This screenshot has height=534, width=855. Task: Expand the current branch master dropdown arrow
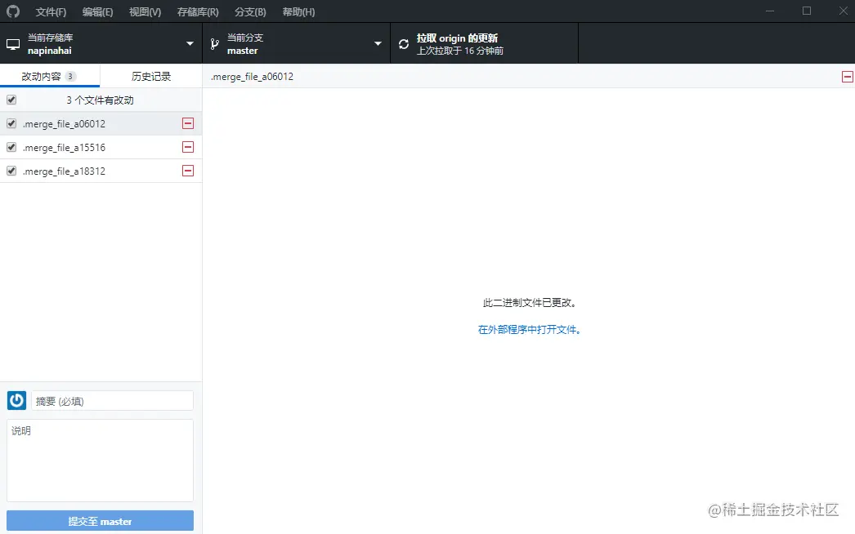tap(378, 43)
